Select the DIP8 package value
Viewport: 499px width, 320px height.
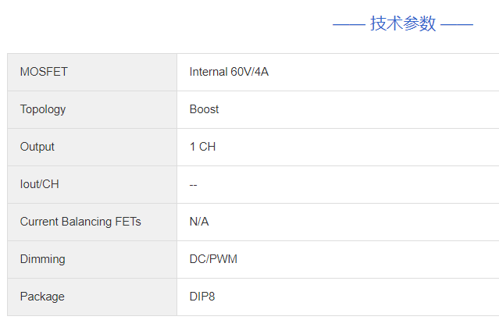pyautogui.click(x=203, y=297)
